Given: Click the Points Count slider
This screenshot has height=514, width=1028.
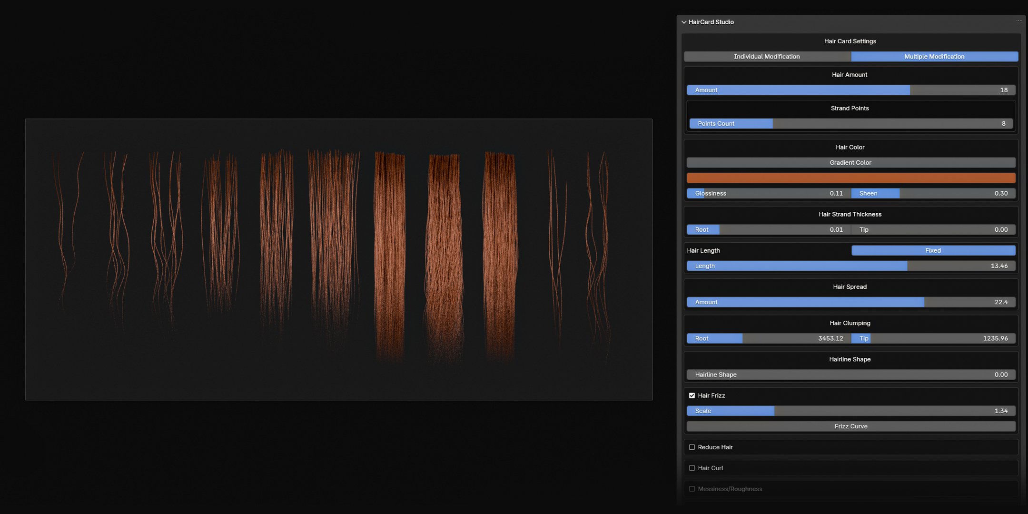Looking at the screenshot, I should tap(850, 124).
